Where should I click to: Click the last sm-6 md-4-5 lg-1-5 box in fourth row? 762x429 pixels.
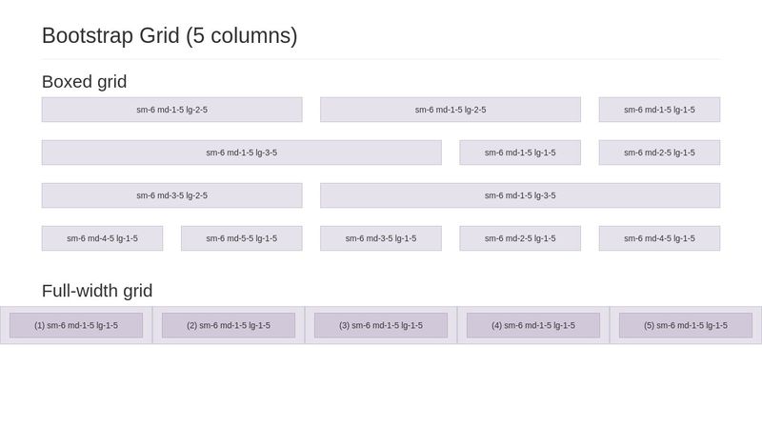pos(659,238)
